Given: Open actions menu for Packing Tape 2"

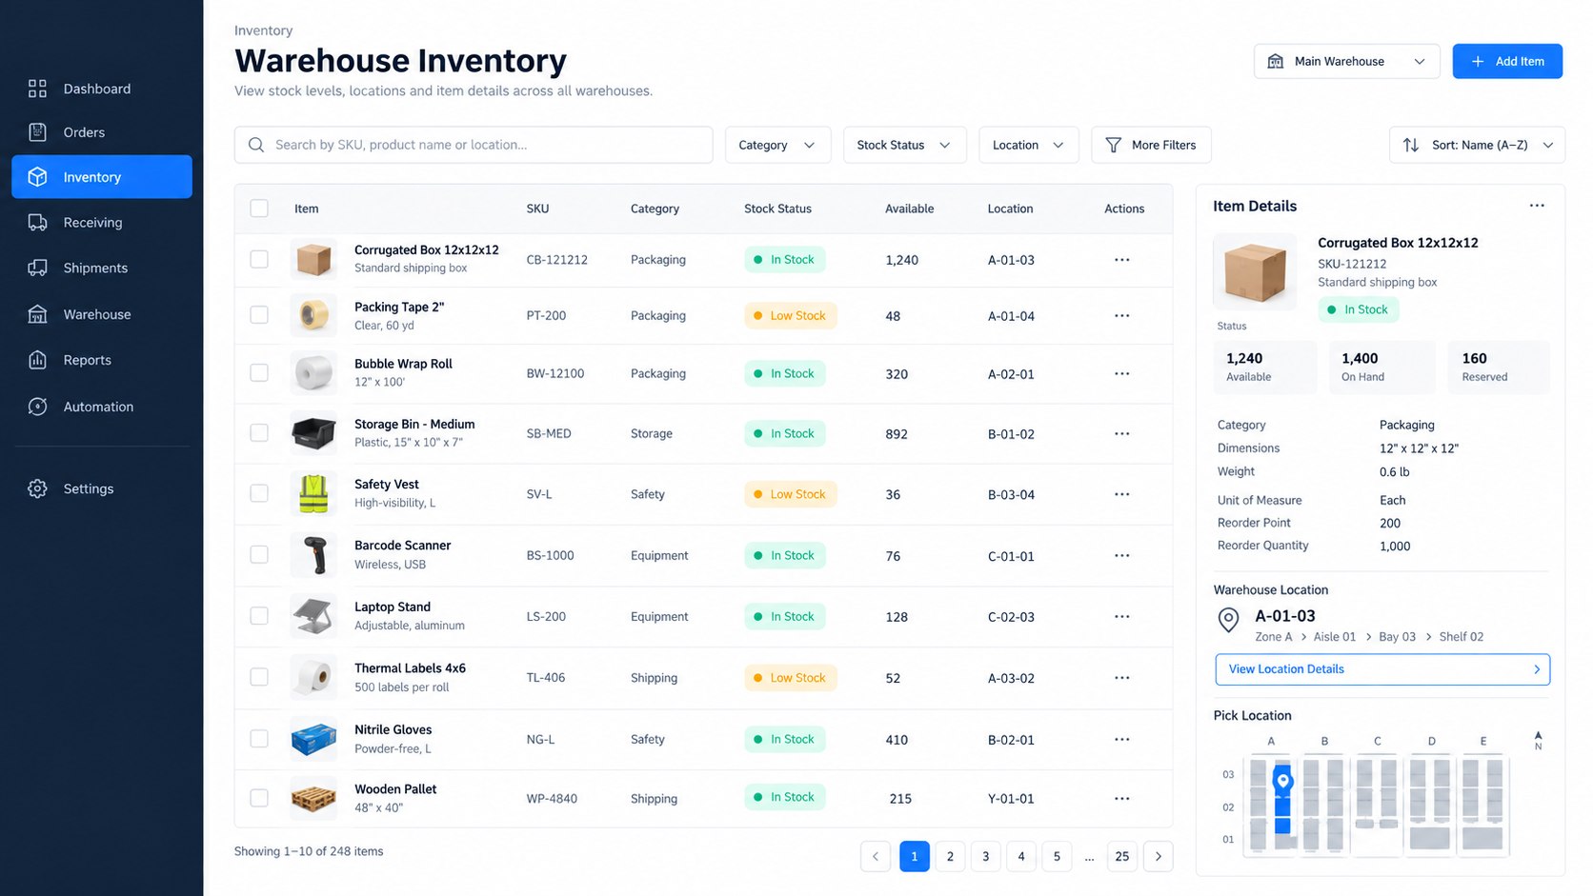Looking at the screenshot, I should click(x=1122, y=316).
